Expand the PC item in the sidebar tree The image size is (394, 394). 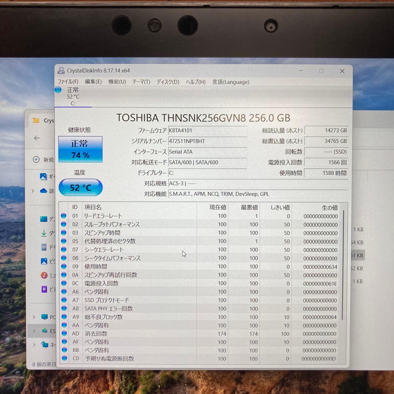pos(34,317)
